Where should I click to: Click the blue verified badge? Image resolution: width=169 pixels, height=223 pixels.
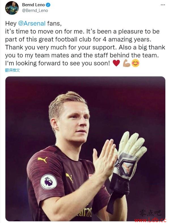tap(48, 5)
